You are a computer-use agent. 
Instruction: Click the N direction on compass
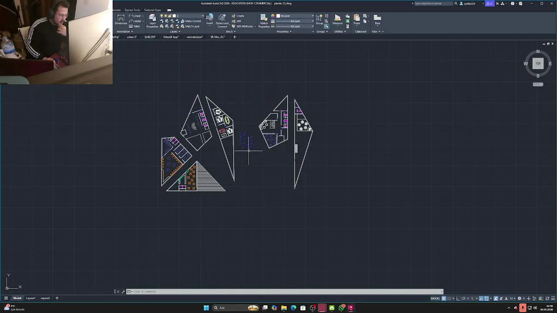[x=538, y=52]
